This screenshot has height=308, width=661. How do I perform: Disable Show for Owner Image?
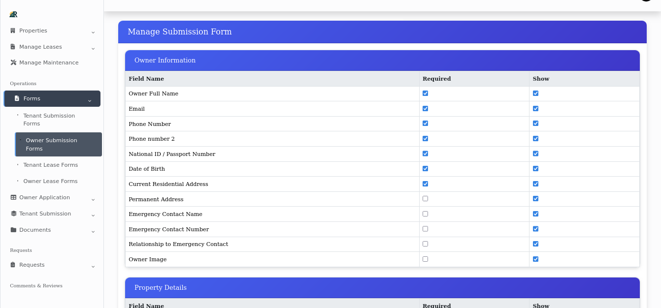coord(535,259)
